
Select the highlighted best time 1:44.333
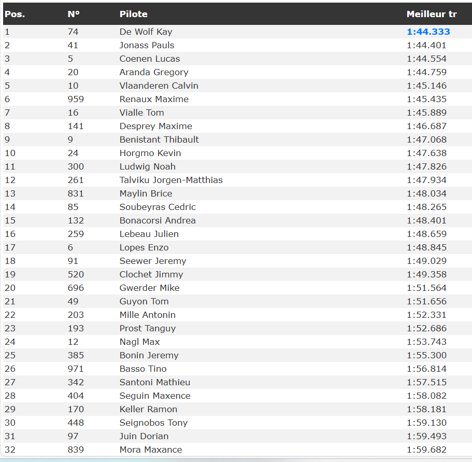[x=428, y=32]
